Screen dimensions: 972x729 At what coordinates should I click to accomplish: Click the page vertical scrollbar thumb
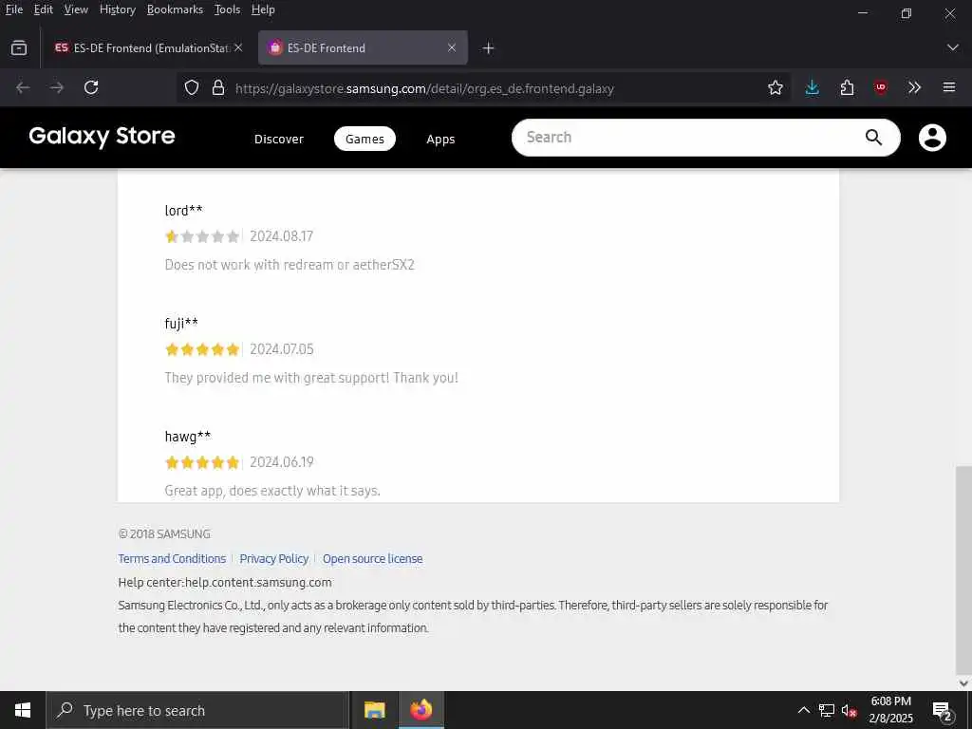point(963,570)
